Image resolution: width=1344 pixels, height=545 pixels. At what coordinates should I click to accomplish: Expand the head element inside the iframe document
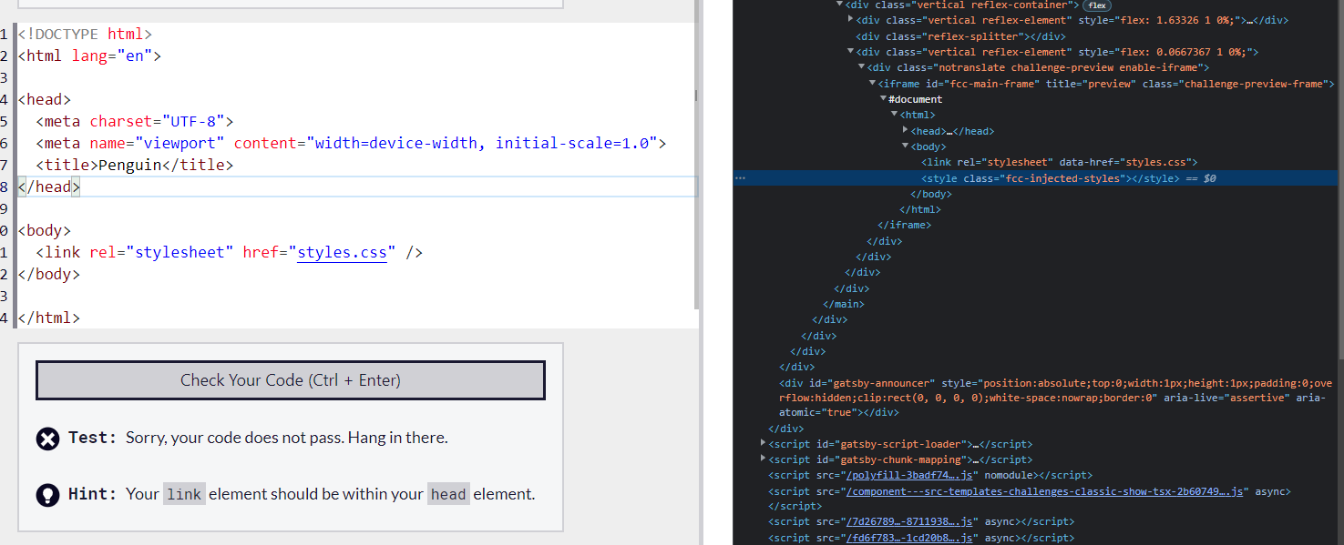click(x=906, y=130)
